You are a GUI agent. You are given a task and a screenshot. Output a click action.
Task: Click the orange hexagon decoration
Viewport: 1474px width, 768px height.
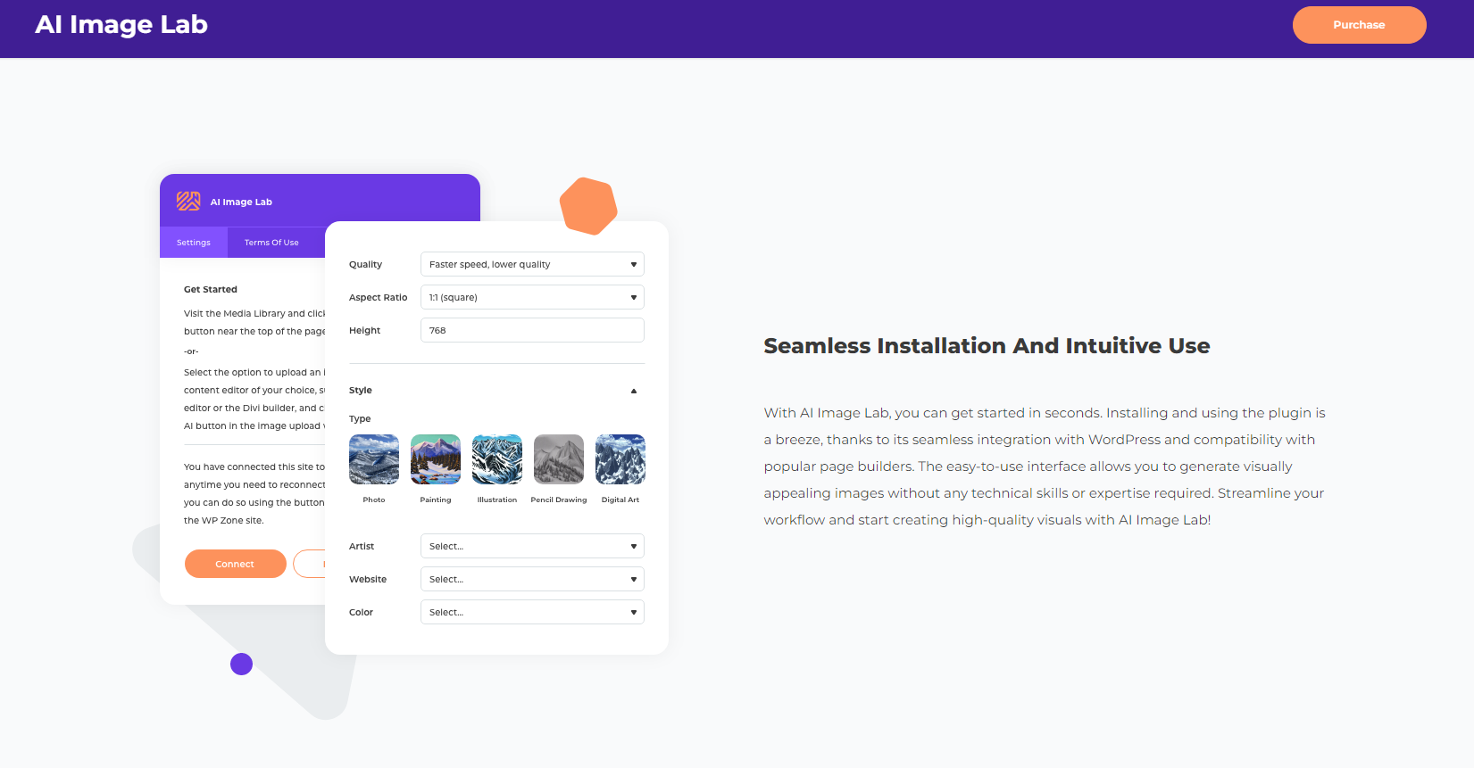coord(588,206)
